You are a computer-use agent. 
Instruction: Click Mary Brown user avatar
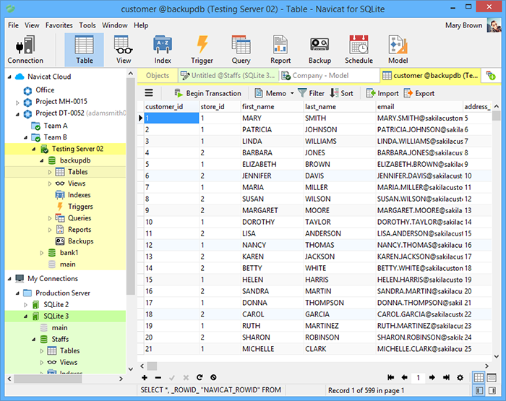(494, 25)
